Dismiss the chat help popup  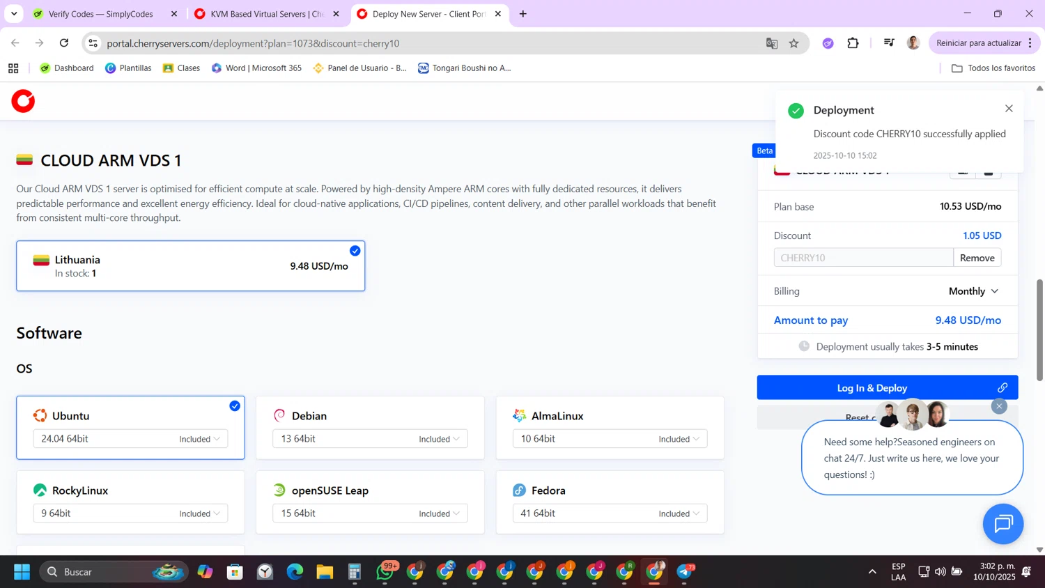pos(999,405)
